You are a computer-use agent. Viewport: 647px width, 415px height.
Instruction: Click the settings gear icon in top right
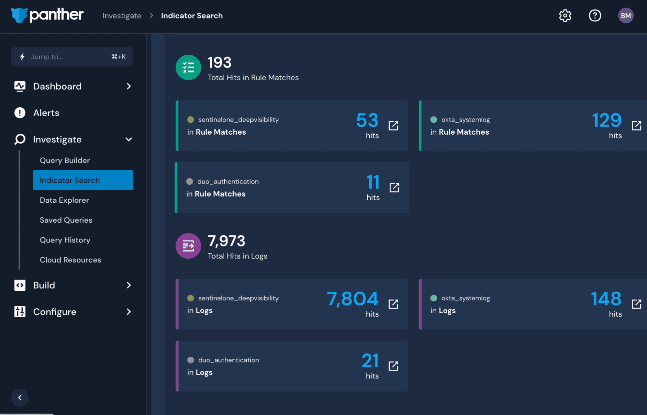[565, 15]
